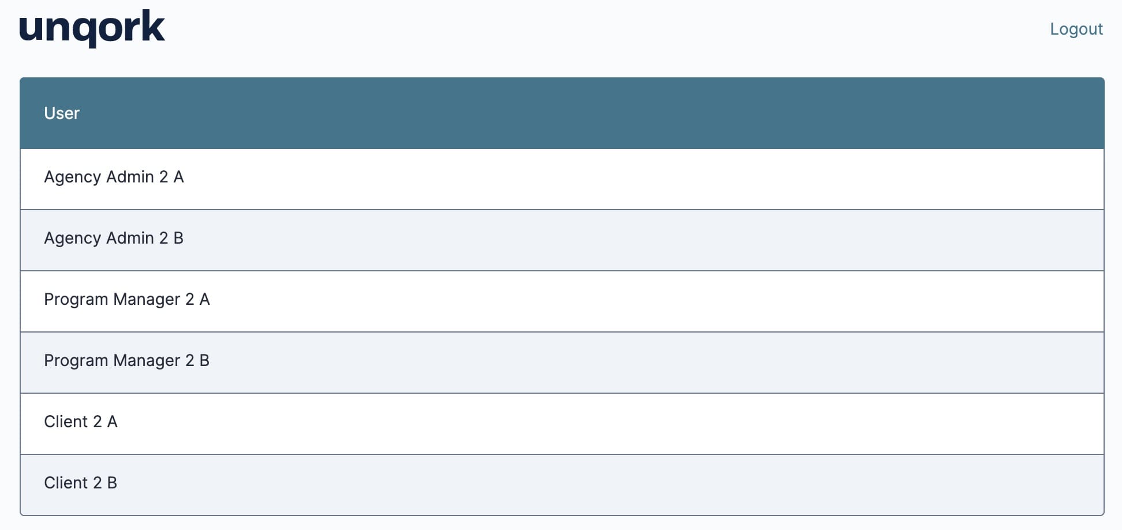The image size is (1122, 530).
Task: Click the 'Agency Admin 2 B' name text
Action: click(114, 238)
